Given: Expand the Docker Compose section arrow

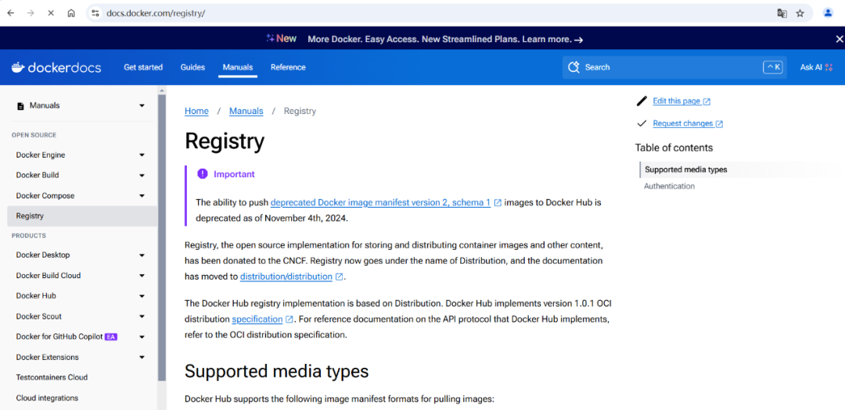Looking at the screenshot, I should (x=142, y=196).
